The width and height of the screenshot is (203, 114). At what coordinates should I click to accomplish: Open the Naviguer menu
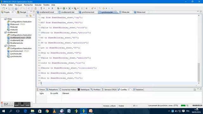click(18, 5)
